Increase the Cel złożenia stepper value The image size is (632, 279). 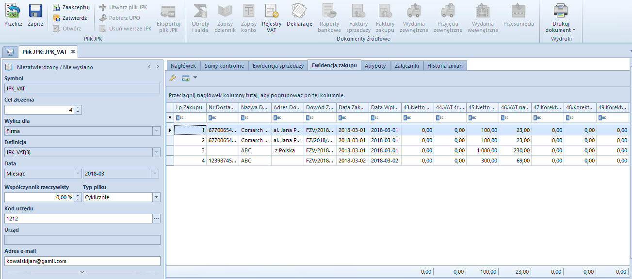pyautogui.click(x=78, y=107)
